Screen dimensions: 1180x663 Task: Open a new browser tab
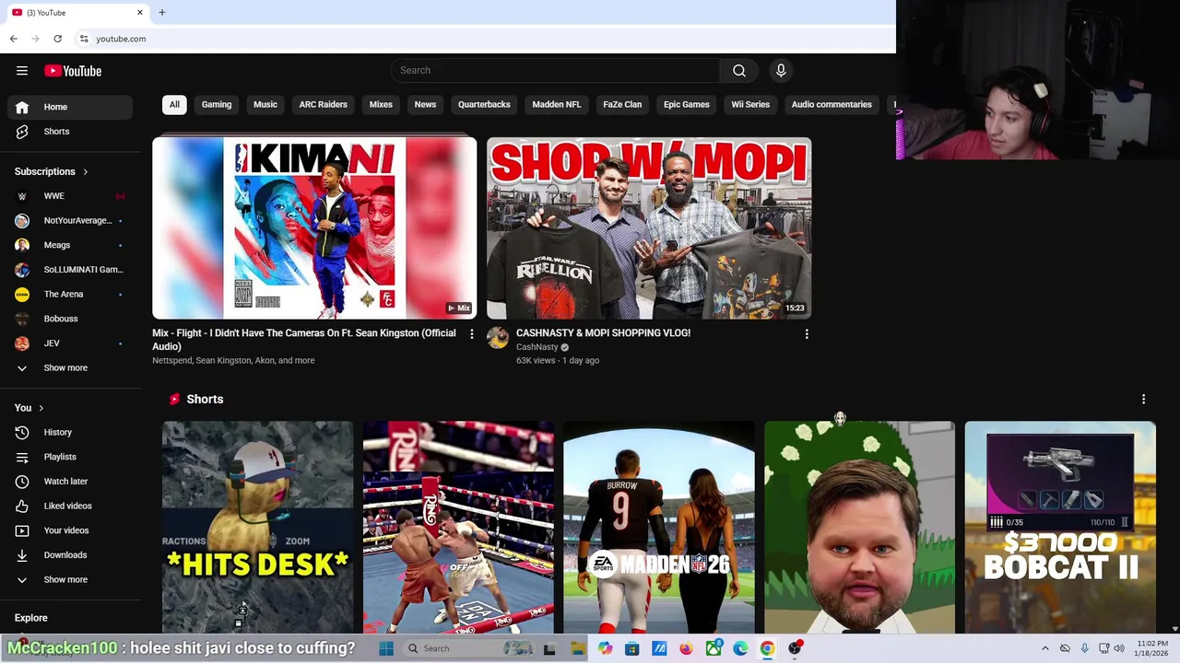pyautogui.click(x=161, y=12)
